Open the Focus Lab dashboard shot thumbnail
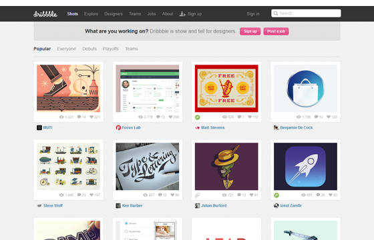The width and height of the screenshot is (374, 240). (x=148, y=88)
